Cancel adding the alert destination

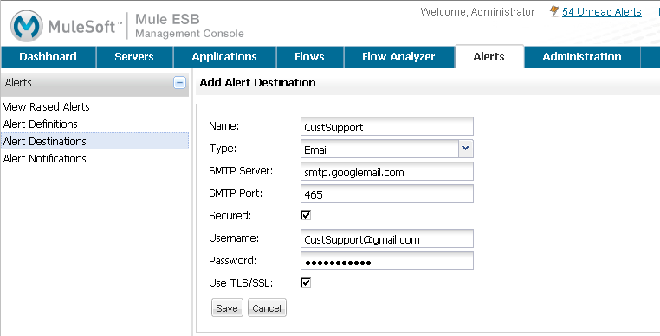click(x=267, y=307)
